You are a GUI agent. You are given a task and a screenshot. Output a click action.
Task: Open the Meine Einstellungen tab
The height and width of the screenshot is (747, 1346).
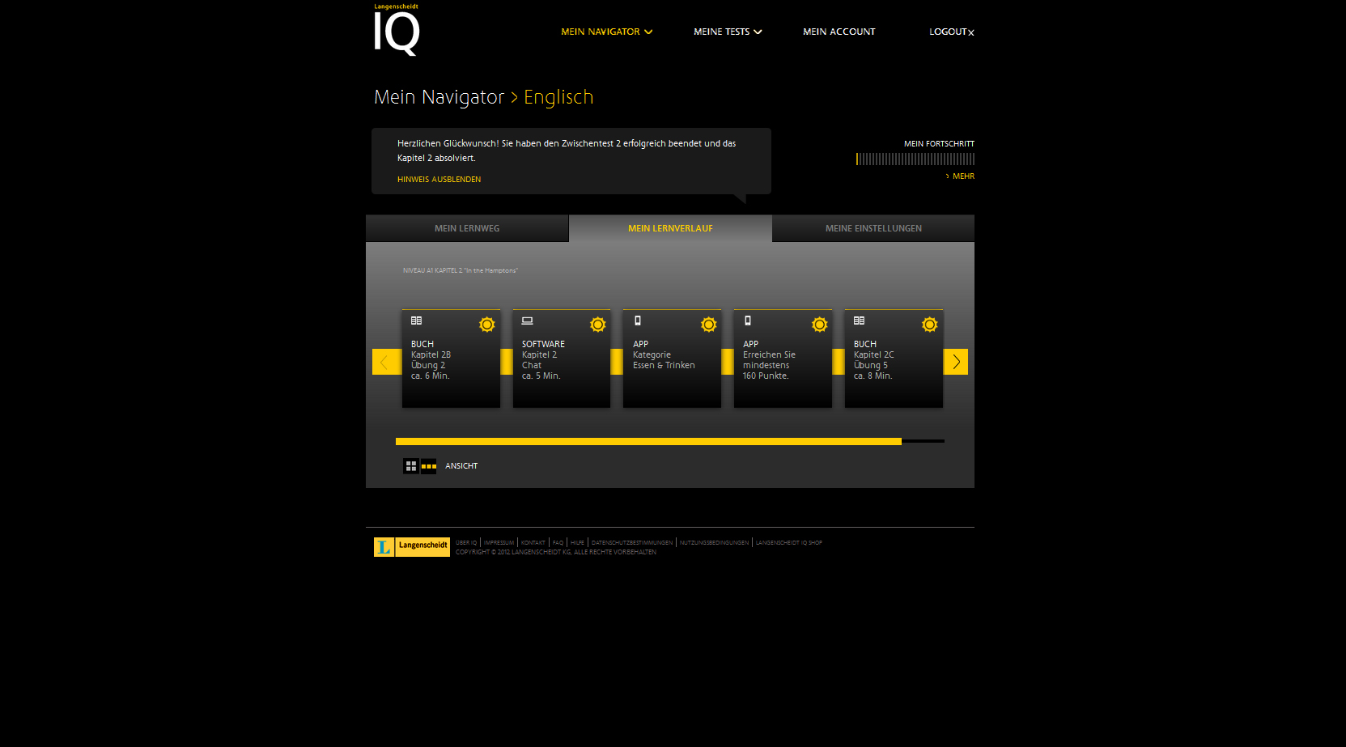coord(873,228)
